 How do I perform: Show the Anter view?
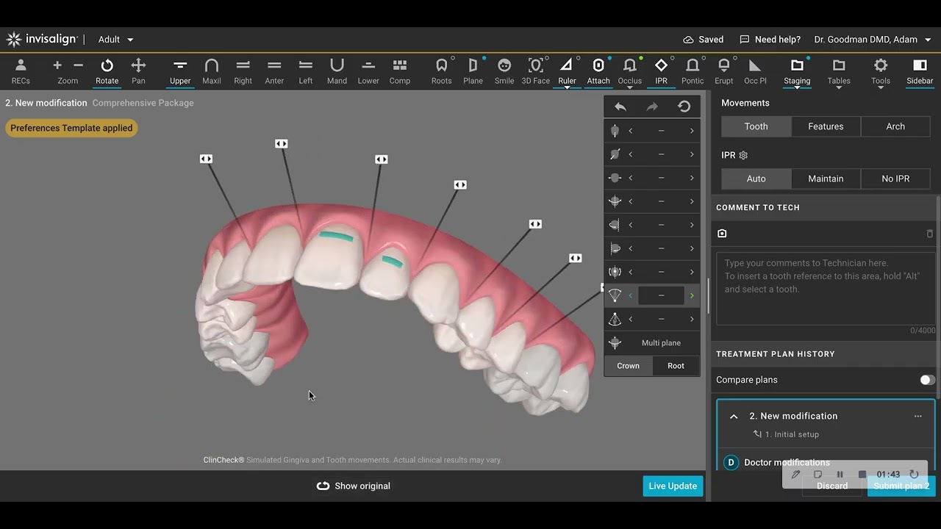point(274,71)
